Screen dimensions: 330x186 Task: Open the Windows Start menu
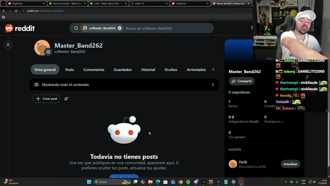click(x=89, y=182)
